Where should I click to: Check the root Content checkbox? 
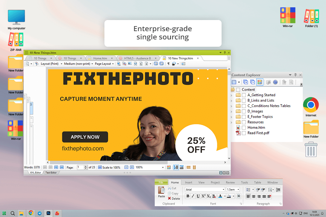click(x=238, y=90)
